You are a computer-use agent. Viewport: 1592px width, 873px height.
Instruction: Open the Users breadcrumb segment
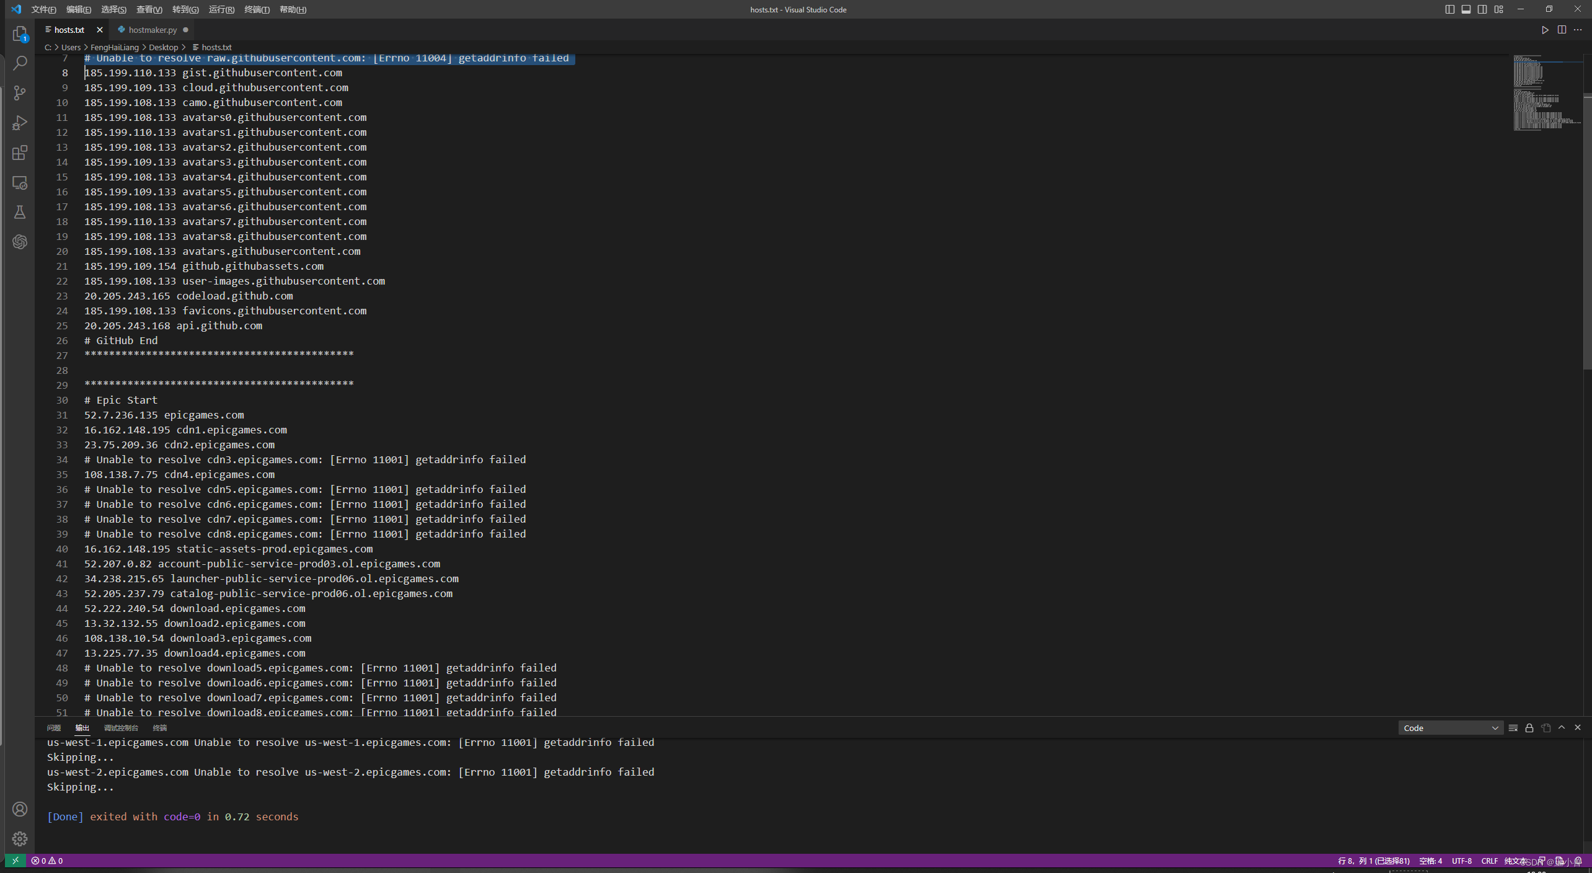click(x=71, y=47)
